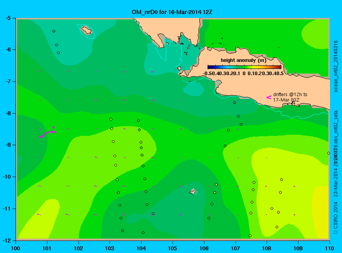Click the x-axis tick label "100"

pos(16,248)
